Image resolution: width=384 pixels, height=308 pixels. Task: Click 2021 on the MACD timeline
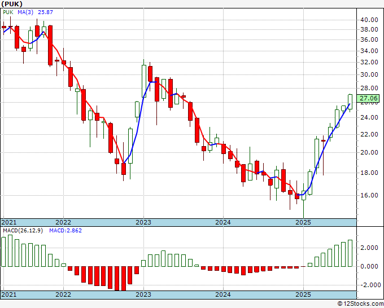tap(9, 294)
